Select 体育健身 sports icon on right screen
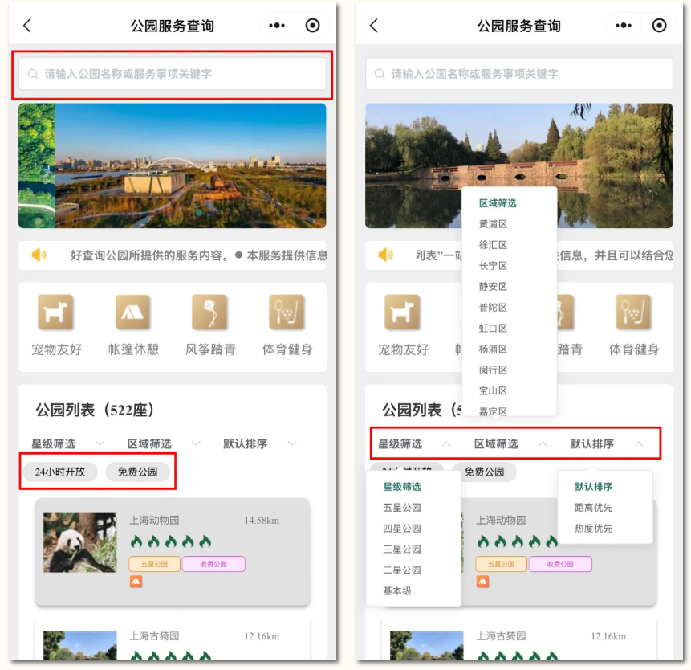691x670 pixels. pos(633,313)
